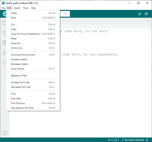Click the Ln 1, Col 1 status indicator
The width and height of the screenshot is (152, 142).
pyautogui.click(x=113, y=140)
